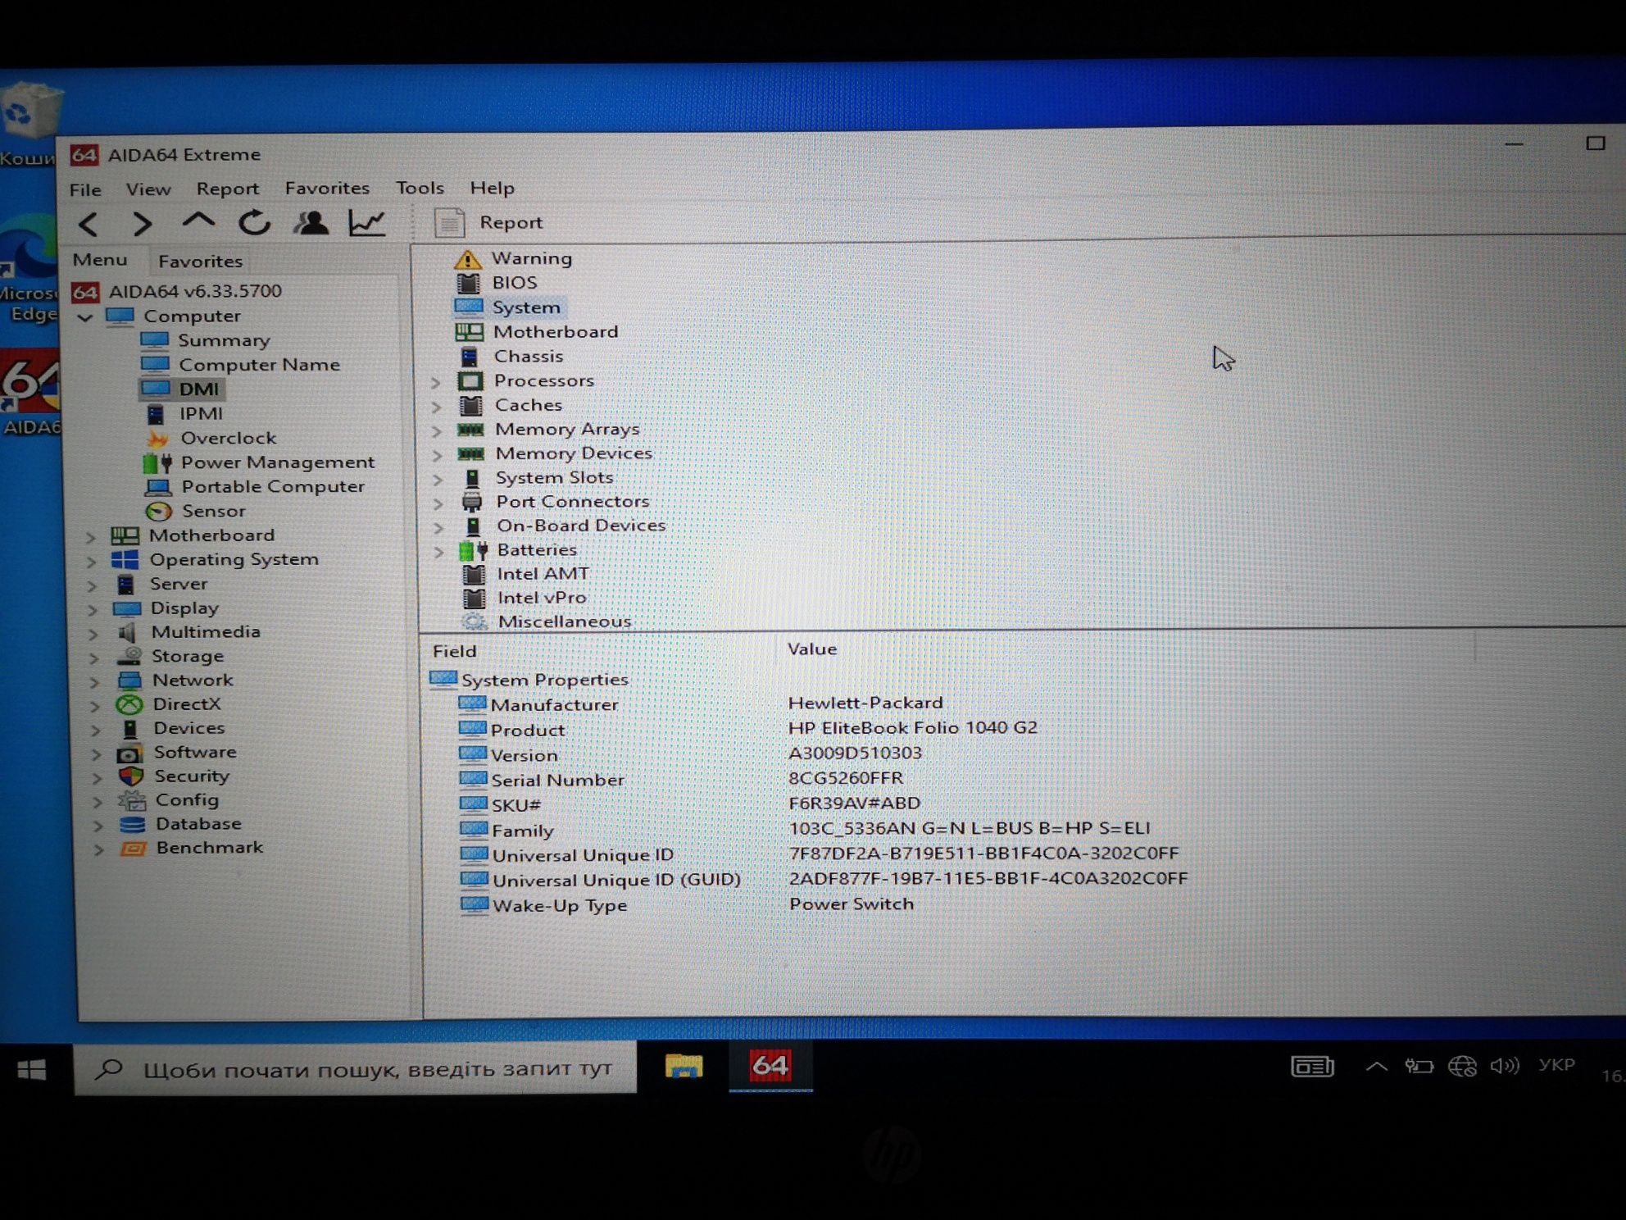Expand Memory Devices in the DMI list
1626x1220 pixels.
pyautogui.click(x=438, y=455)
